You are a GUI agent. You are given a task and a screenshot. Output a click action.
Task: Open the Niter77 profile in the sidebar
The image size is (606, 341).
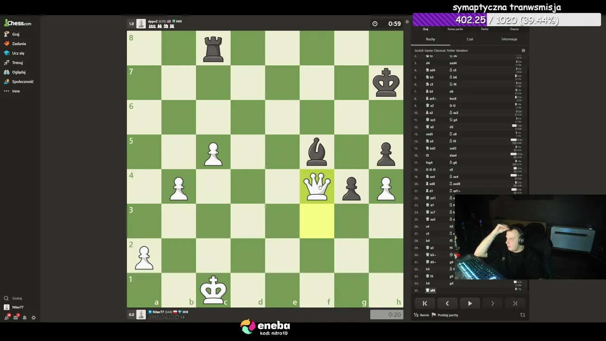coord(14,307)
